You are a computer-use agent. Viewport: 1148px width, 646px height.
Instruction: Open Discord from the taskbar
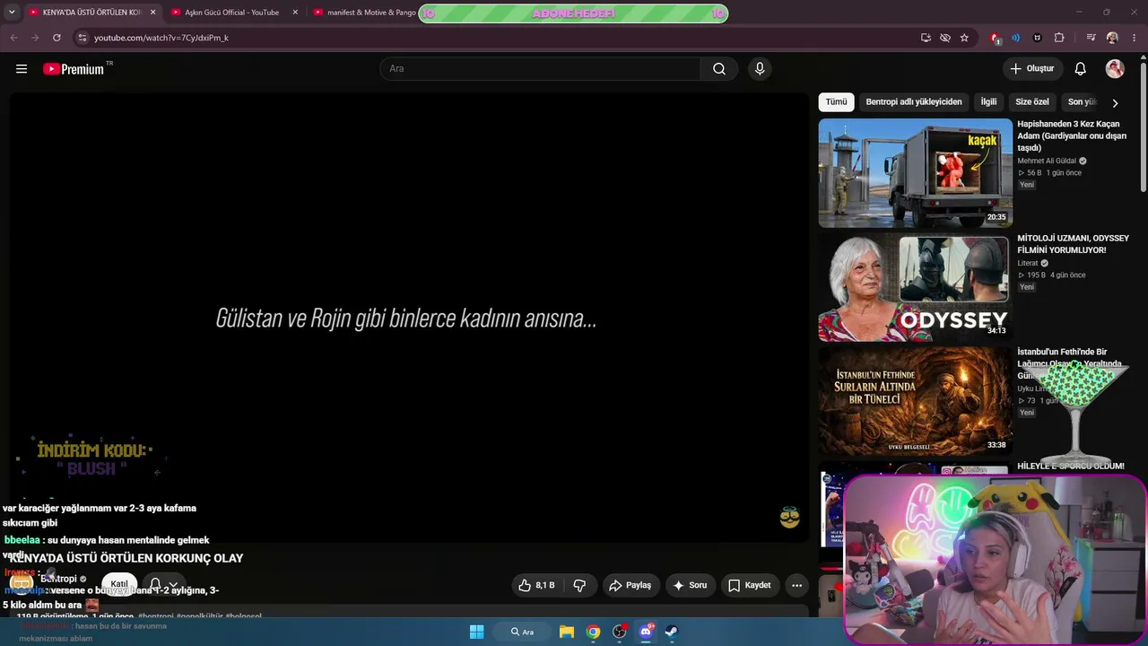[646, 632]
